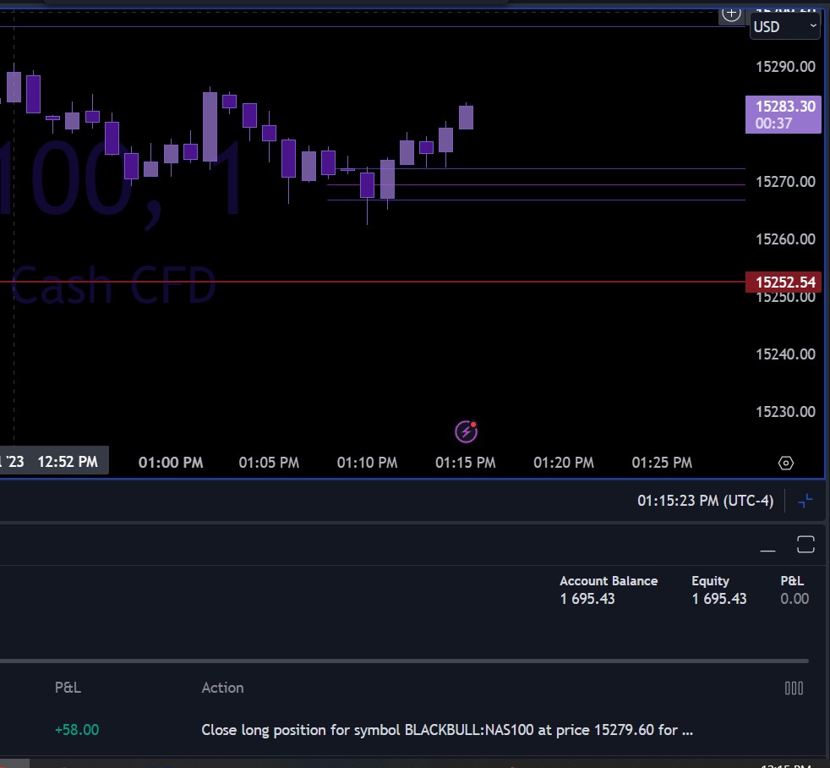This screenshot has width=830, height=768.
Task: Select the red price line label 15252.54
Action: pyautogui.click(x=783, y=282)
